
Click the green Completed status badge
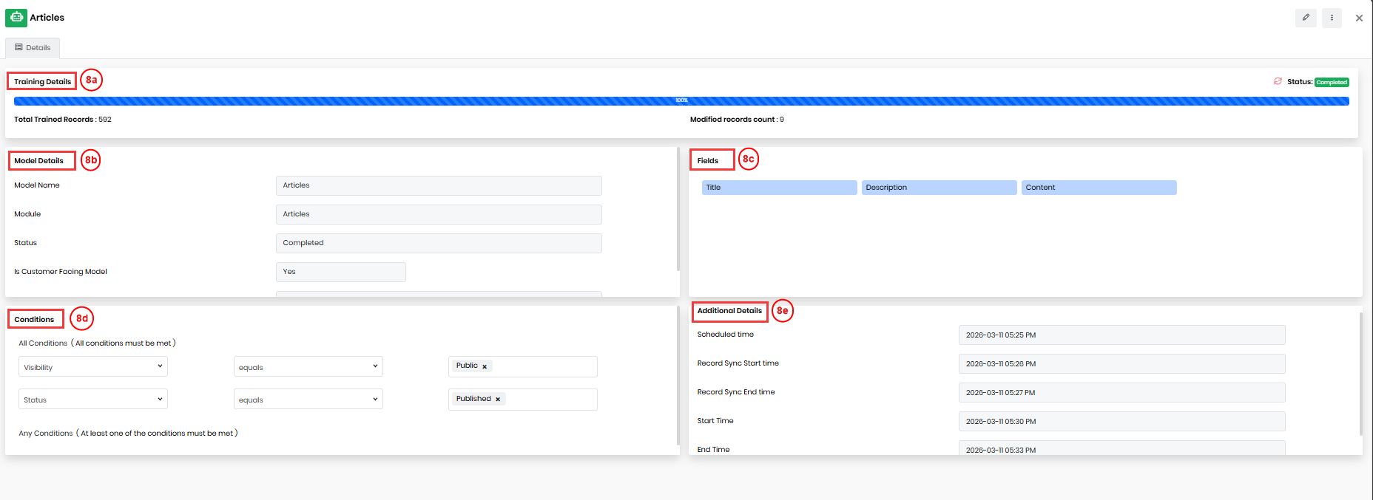(1332, 83)
